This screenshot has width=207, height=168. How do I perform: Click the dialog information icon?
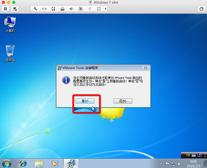(x=66, y=80)
